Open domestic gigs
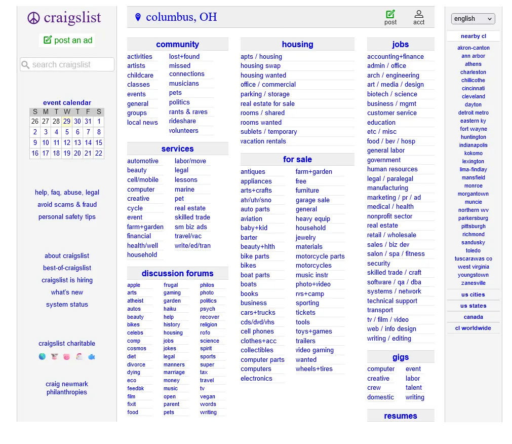 380,397
